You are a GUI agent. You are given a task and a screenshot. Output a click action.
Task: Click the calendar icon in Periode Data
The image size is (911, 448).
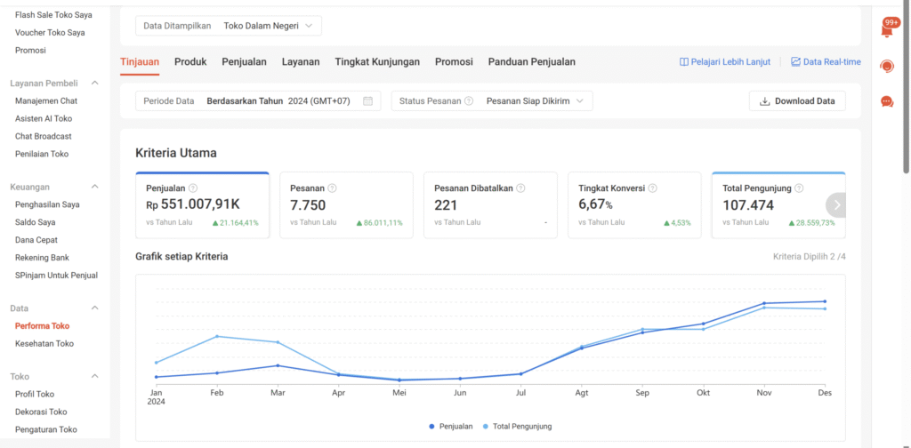pyautogui.click(x=368, y=101)
